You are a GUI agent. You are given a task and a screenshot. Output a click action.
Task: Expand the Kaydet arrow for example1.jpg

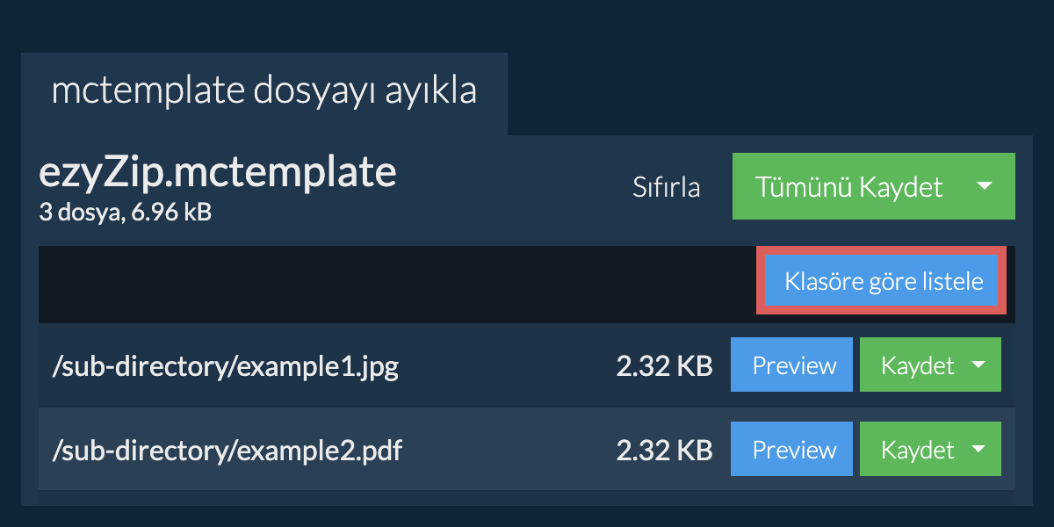click(978, 365)
